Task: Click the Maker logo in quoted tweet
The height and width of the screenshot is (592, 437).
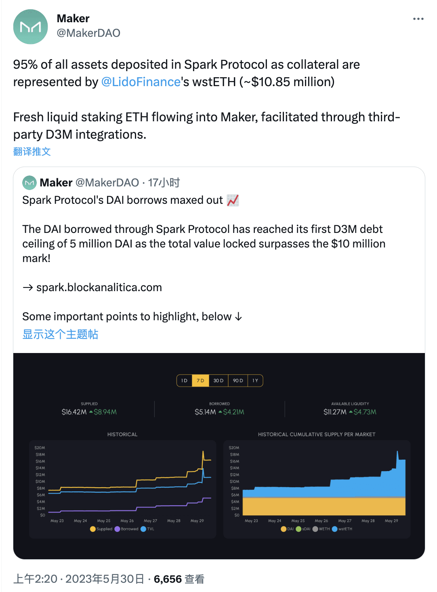Action: click(x=29, y=182)
